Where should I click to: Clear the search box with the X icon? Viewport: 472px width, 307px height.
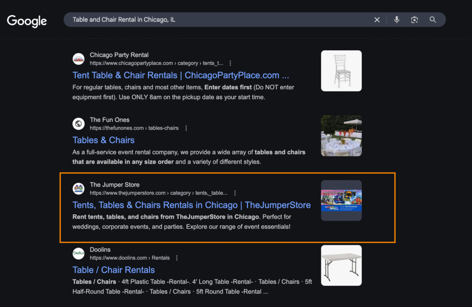tap(377, 20)
